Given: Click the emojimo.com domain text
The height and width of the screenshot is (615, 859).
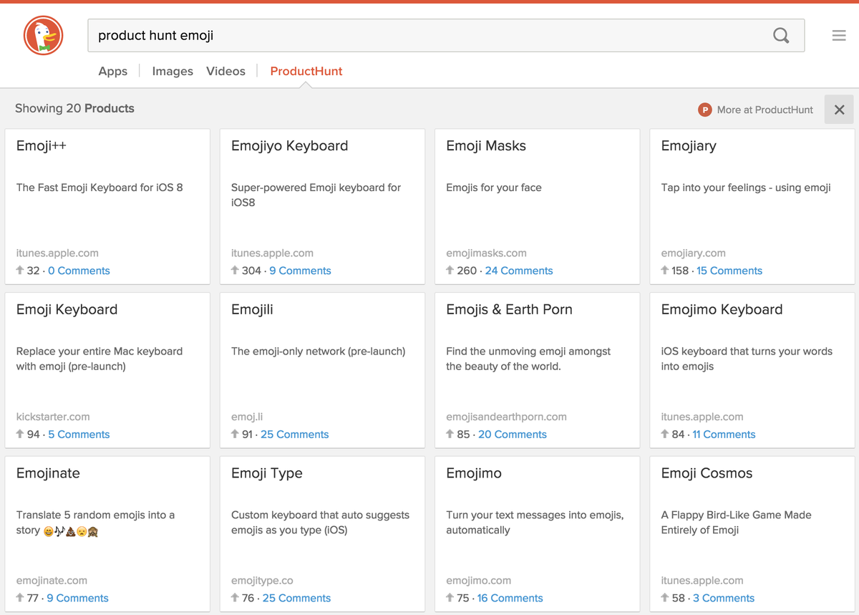Looking at the screenshot, I should point(479,581).
